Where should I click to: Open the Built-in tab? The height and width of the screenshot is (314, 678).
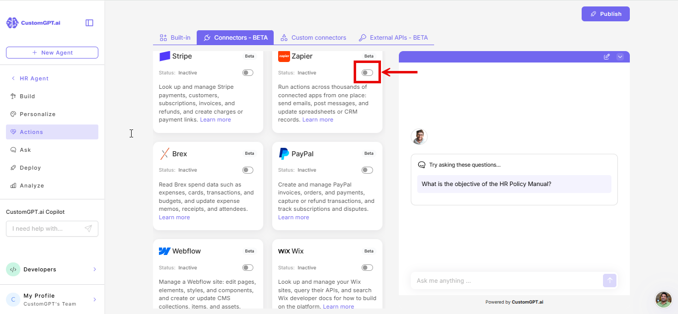[175, 38]
